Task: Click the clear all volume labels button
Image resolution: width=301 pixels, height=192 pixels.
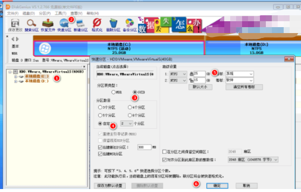Action: pos(244,87)
